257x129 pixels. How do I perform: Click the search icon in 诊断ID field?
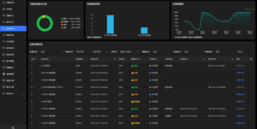138,52
